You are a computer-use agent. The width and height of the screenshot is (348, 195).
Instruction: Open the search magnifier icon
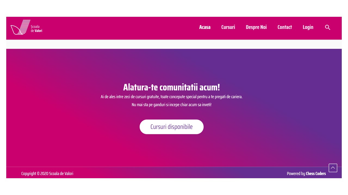point(328,27)
